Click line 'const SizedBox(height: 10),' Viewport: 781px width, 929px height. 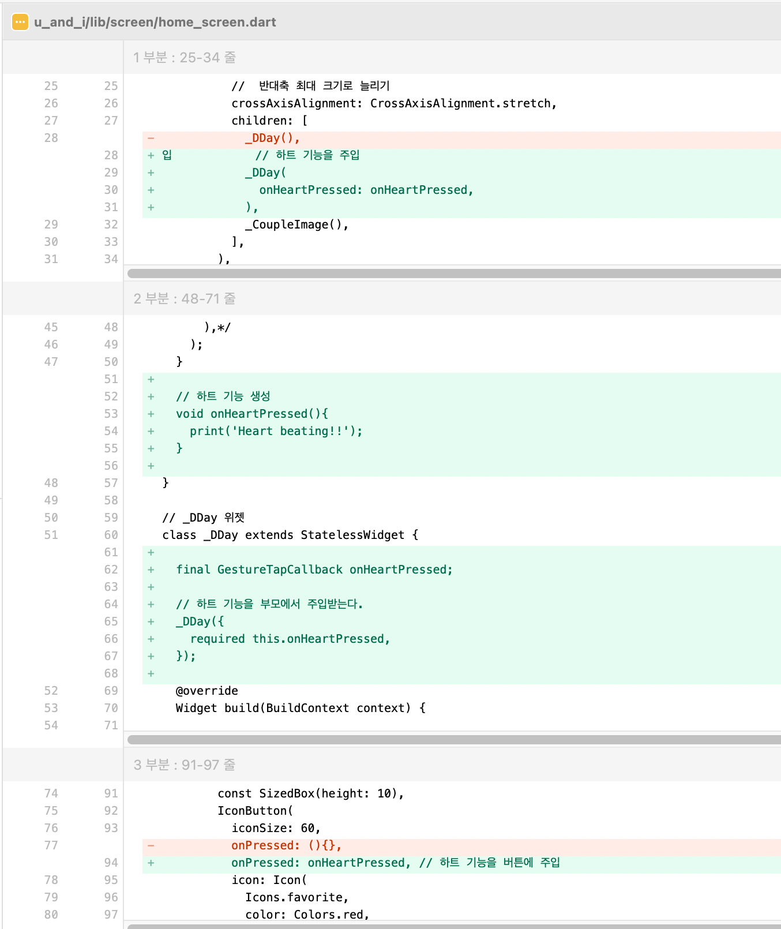tap(311, 793)
